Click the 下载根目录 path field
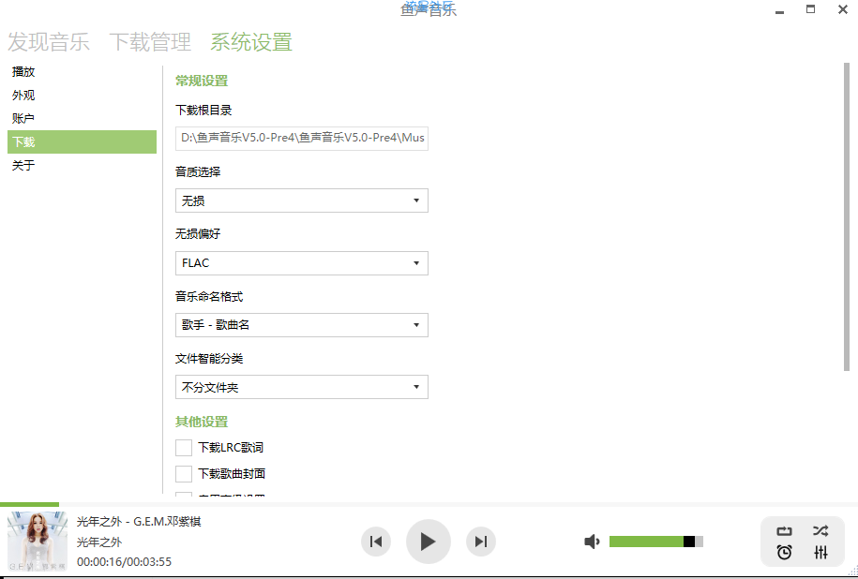The width and height of the screenshot is (858, 579). coord(302,138)
